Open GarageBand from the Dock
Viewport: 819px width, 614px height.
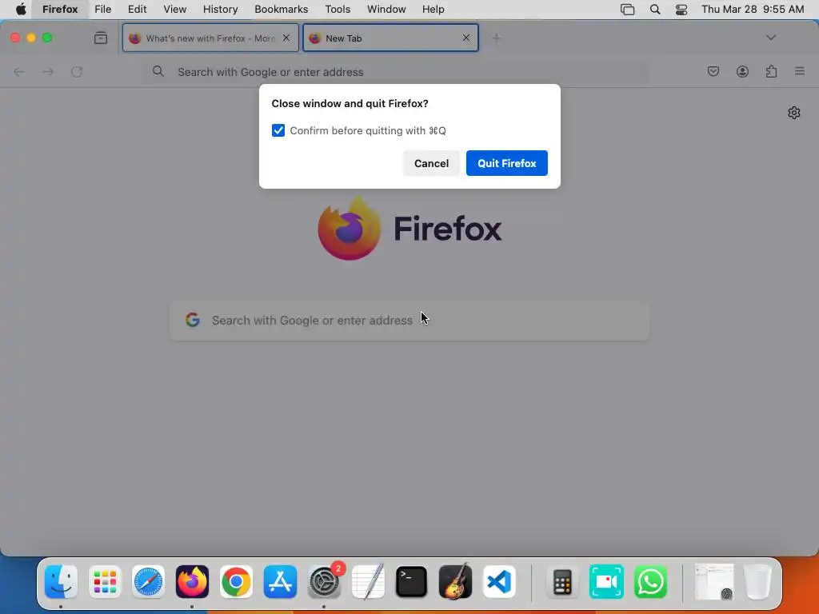point(455,582)
